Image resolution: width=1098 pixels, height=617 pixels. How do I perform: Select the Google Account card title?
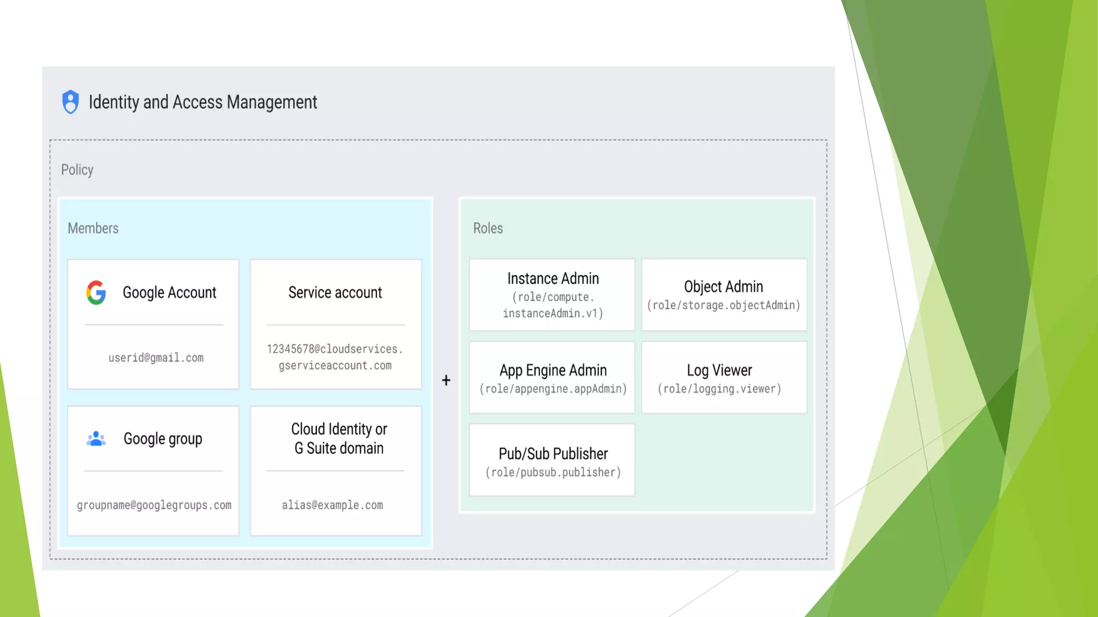[x=169, y=292]
